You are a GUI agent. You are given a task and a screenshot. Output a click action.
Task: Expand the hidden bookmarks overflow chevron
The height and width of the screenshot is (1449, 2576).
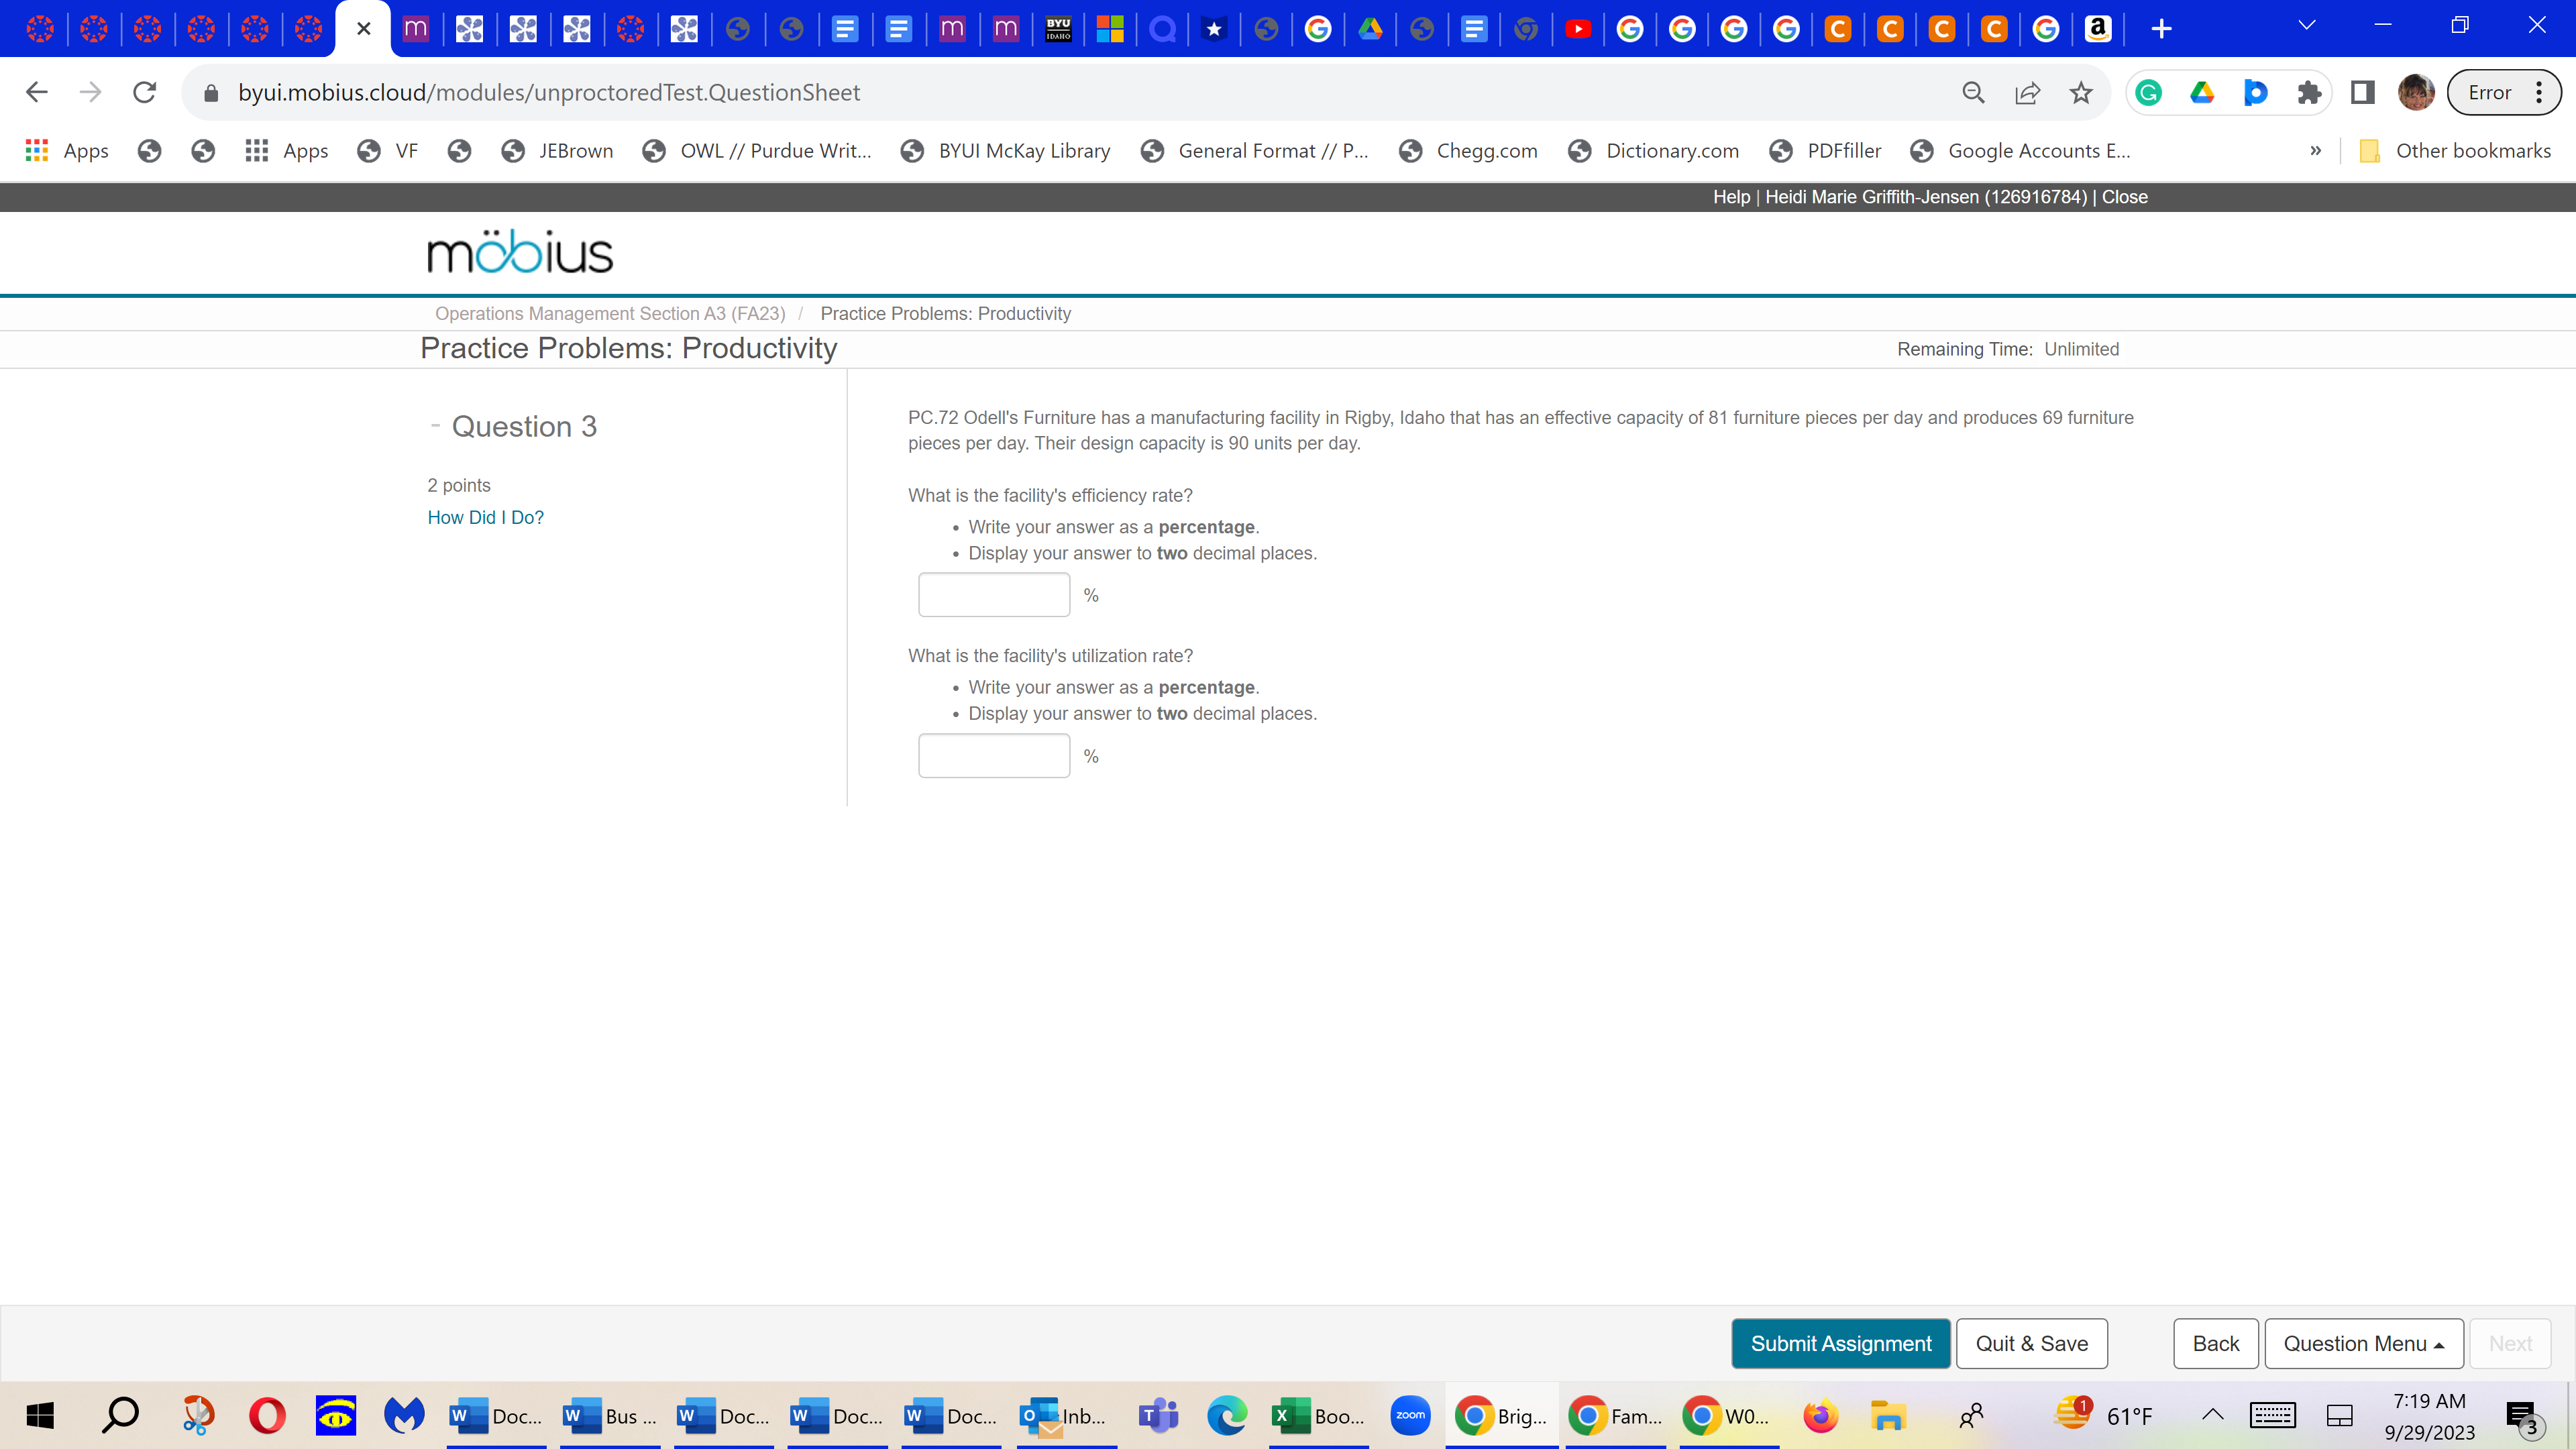coord(2315,150)
